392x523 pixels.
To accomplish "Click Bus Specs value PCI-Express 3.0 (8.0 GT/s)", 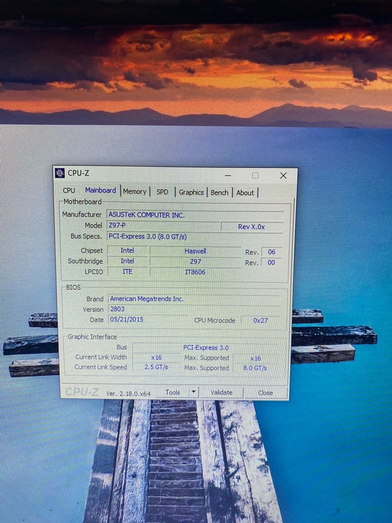I will pyautogui.click(x=195, y=236).
